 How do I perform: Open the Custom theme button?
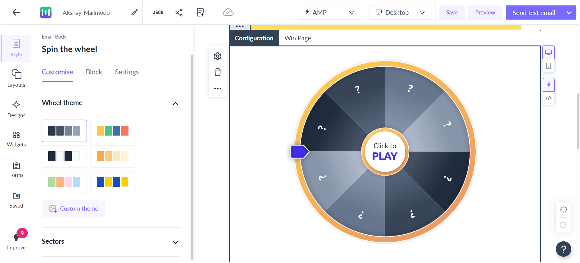73,208
